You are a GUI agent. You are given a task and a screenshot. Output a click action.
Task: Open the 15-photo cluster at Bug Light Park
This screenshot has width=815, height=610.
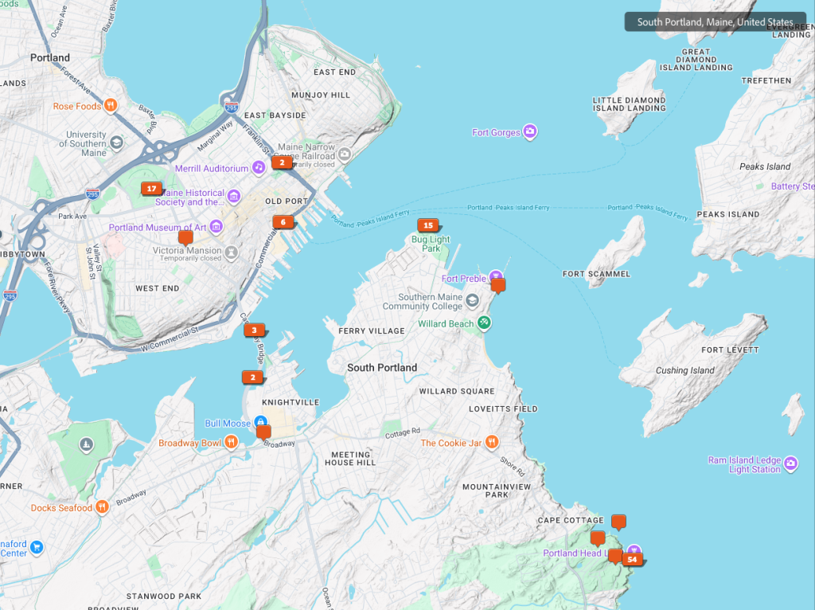click(x=427, y=225)
